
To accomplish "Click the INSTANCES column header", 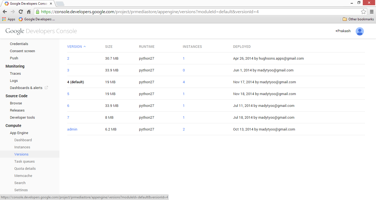I will 192,47.
